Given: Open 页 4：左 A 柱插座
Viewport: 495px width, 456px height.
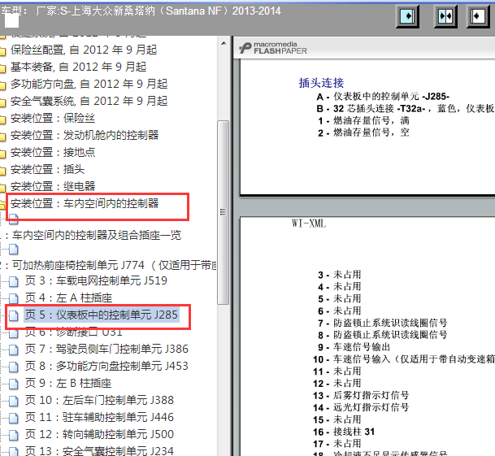Looking at the screenshot, I should click(x=68, y=297).
